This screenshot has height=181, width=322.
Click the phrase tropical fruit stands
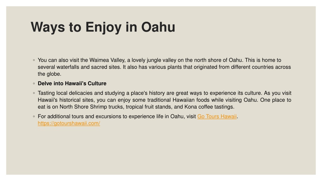point(149,107)
